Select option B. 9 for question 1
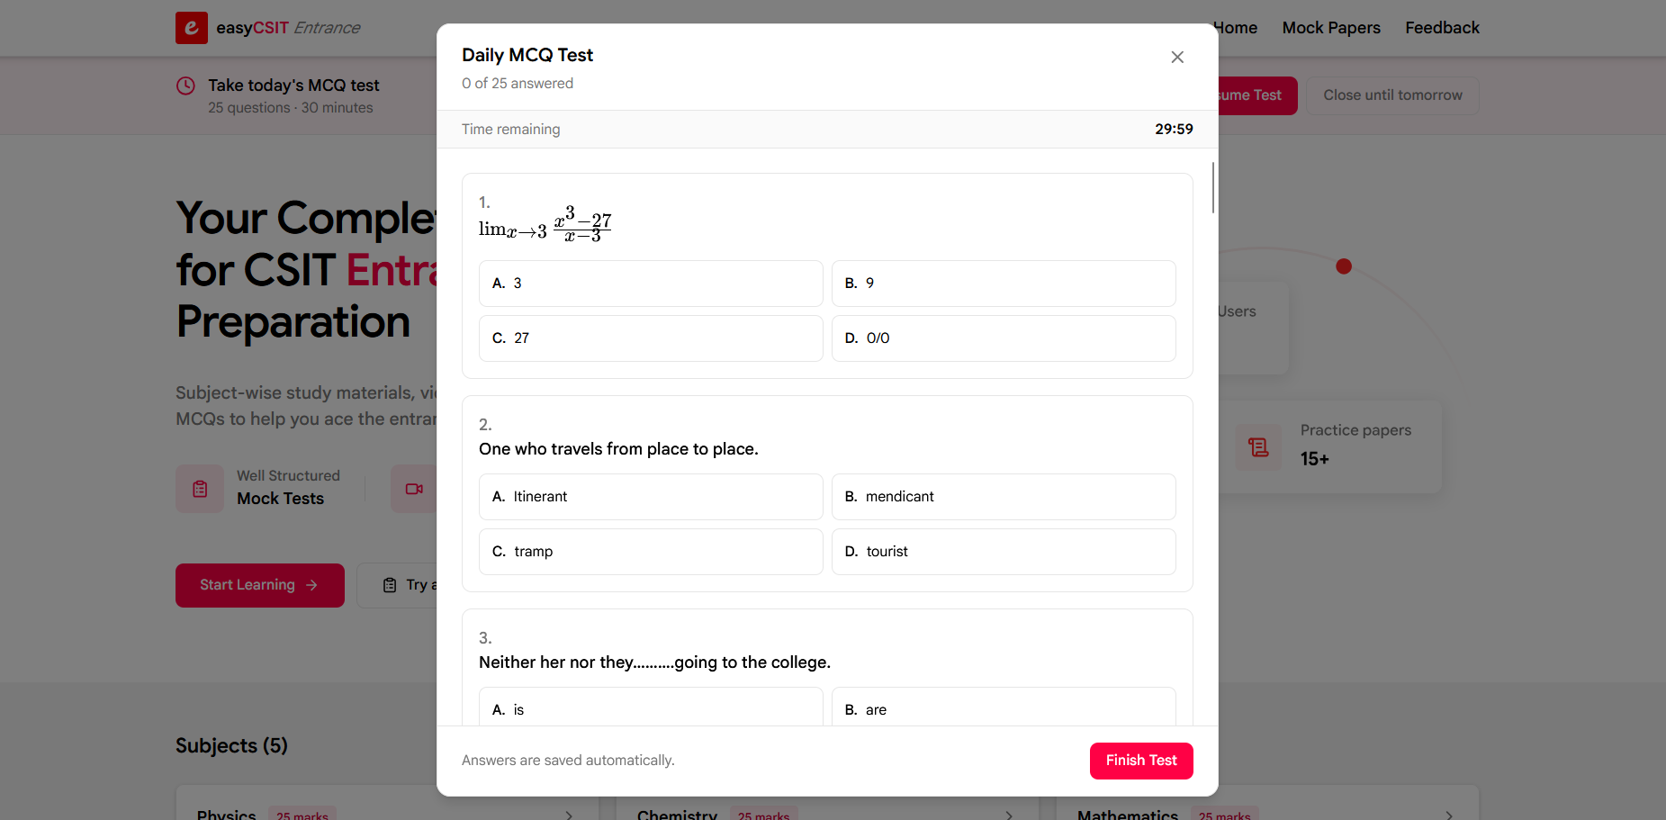The height and width of the screenshot is (820, 1666). coord(1004,284)
